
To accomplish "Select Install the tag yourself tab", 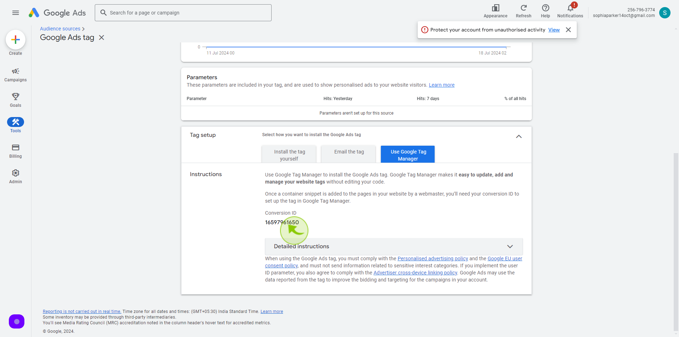I will click(x=289, y=155).
